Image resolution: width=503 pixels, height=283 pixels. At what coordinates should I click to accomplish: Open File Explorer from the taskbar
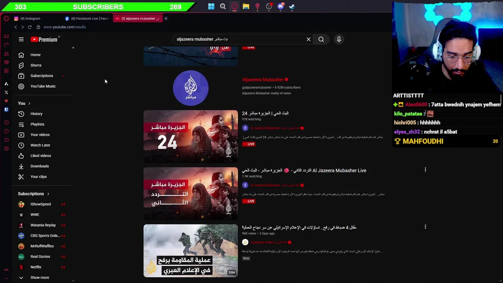(x=246, y=6)
